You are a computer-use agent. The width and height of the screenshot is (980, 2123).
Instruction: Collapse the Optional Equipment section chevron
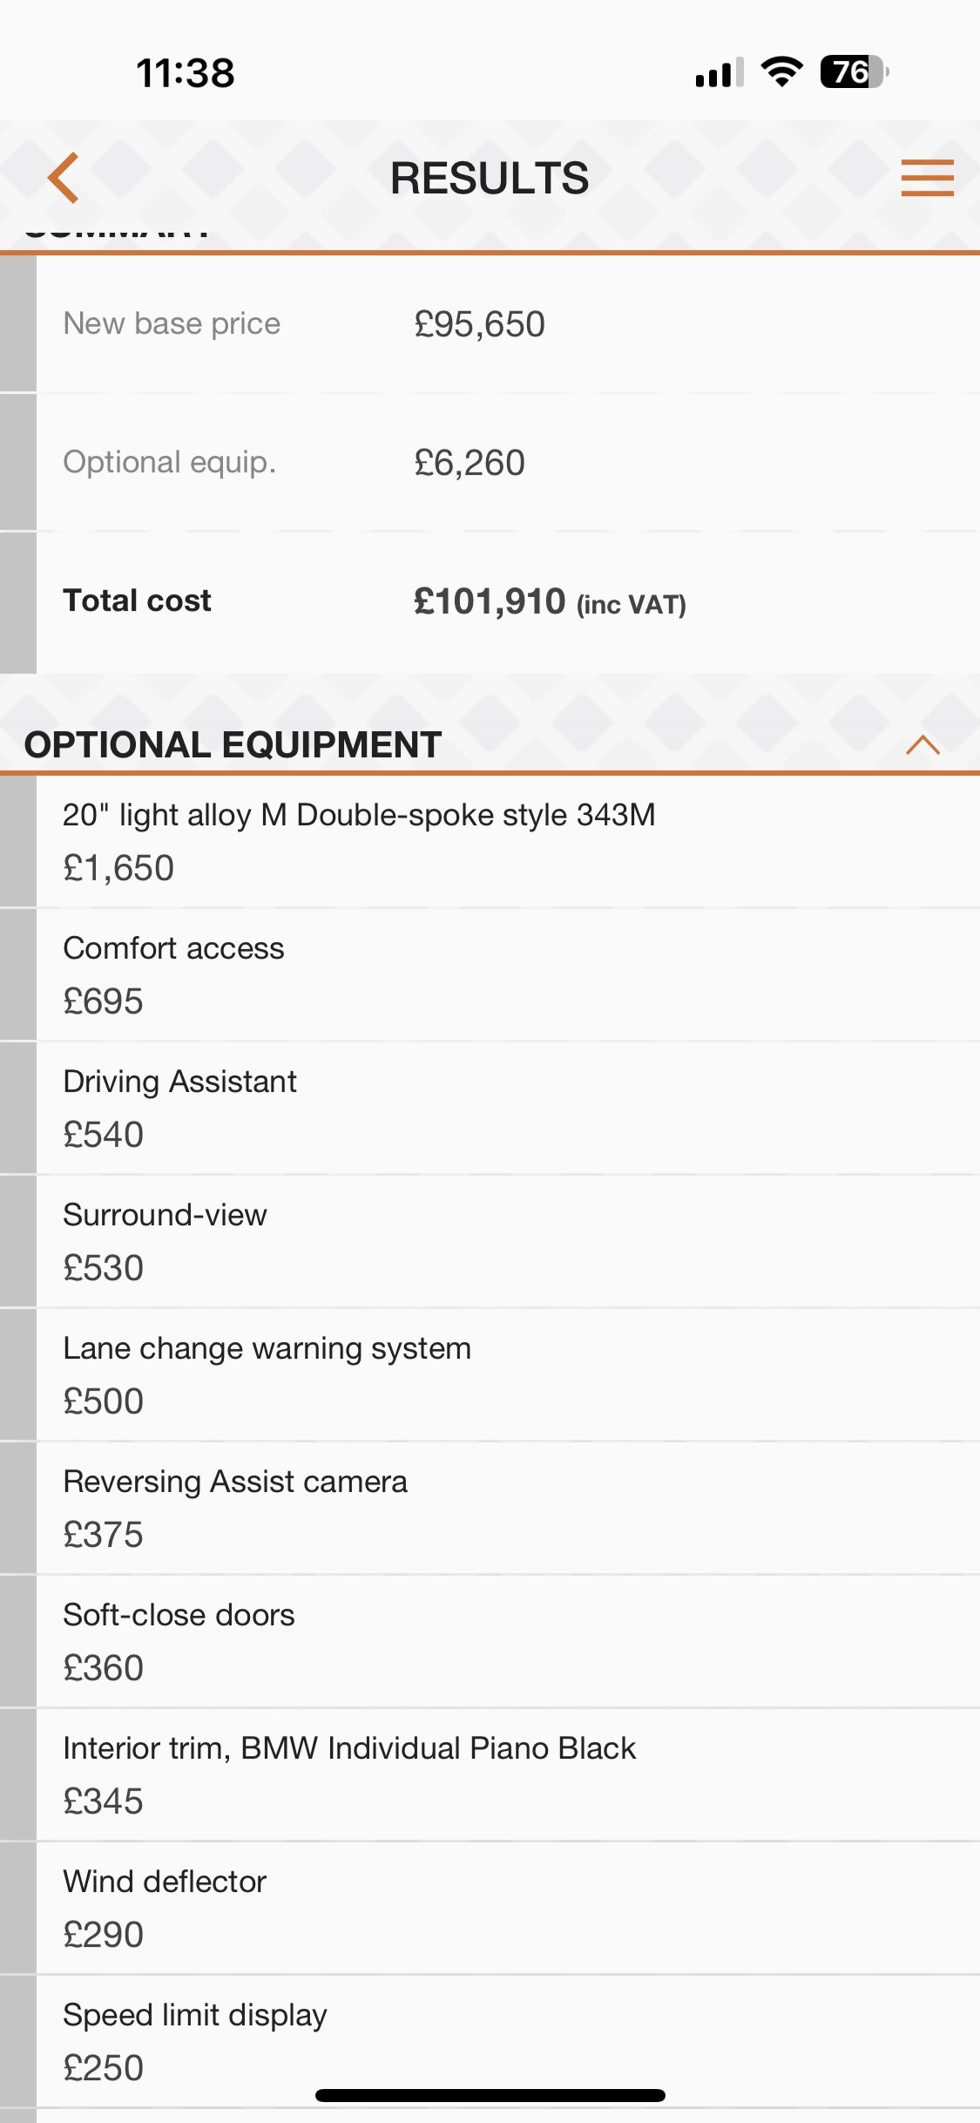click(923, 745)
